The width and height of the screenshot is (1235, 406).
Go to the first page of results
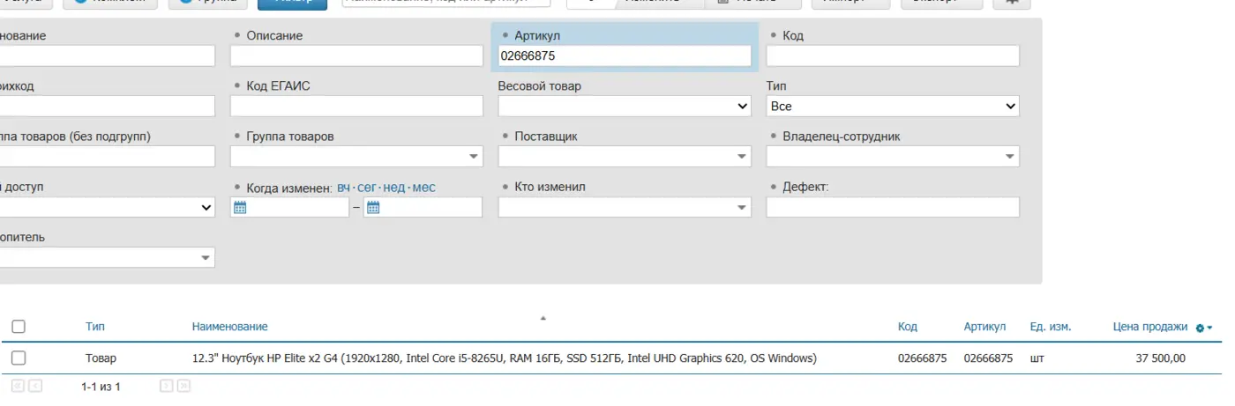pos(18,386)
